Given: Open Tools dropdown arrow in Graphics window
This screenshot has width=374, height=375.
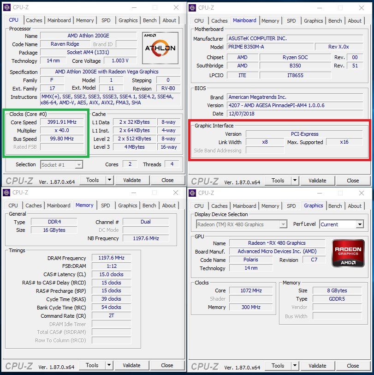Looking at the screenshot, I should click(295, 365).
